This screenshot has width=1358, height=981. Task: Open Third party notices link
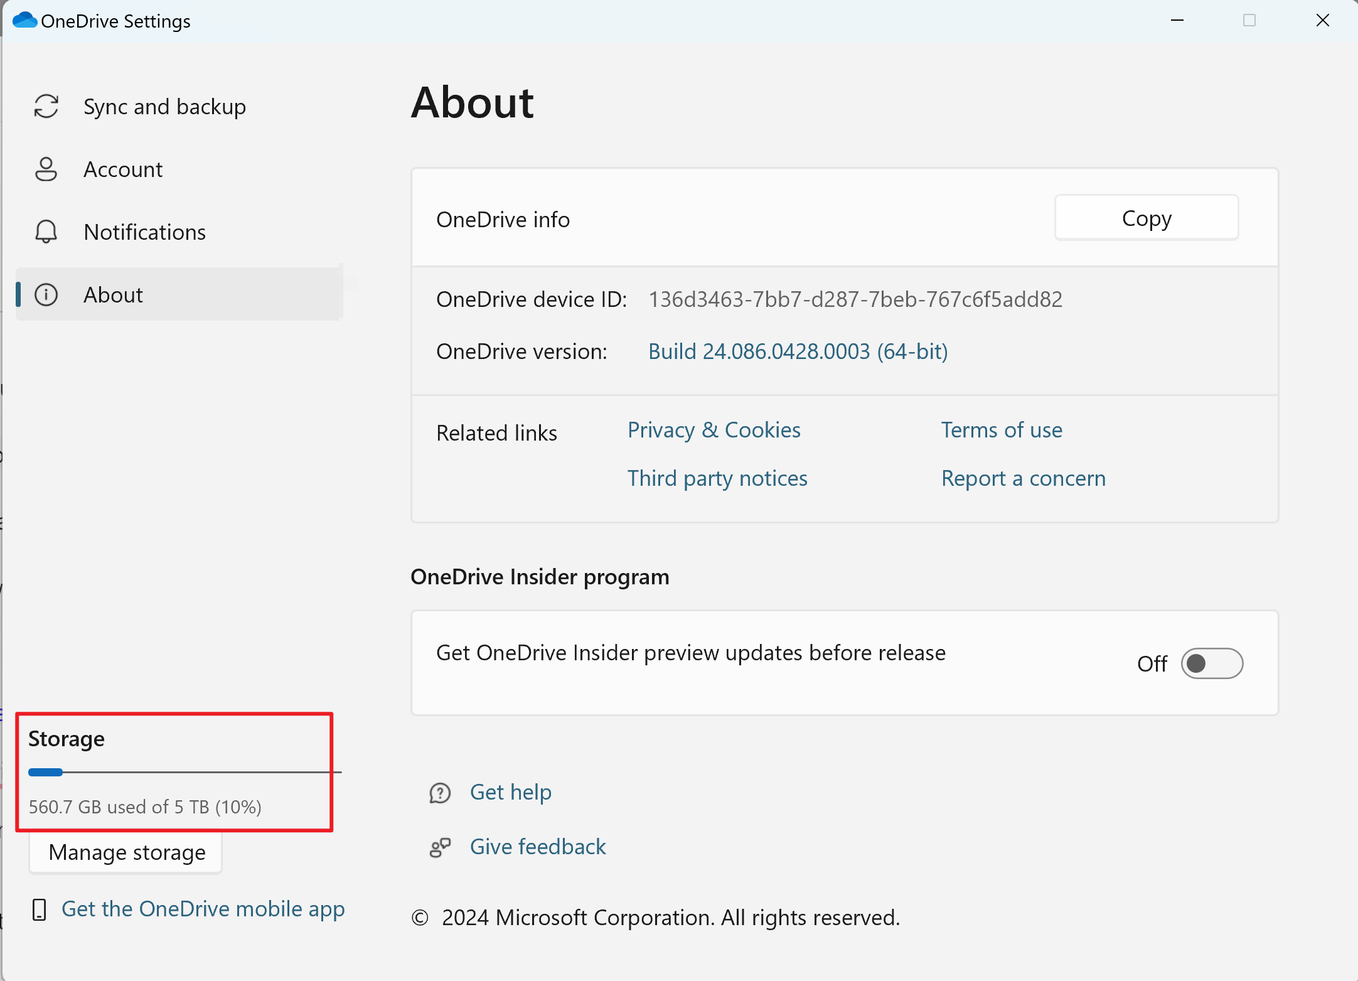pyautogui.click(x=717, y=478)
